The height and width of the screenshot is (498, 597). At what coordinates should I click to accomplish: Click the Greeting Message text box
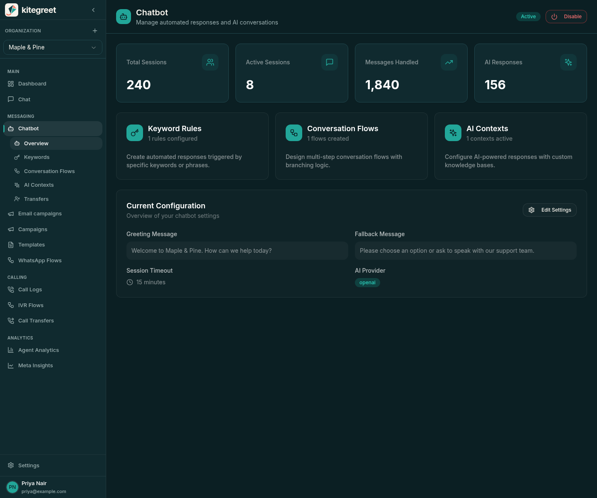(x=237, y=251)
